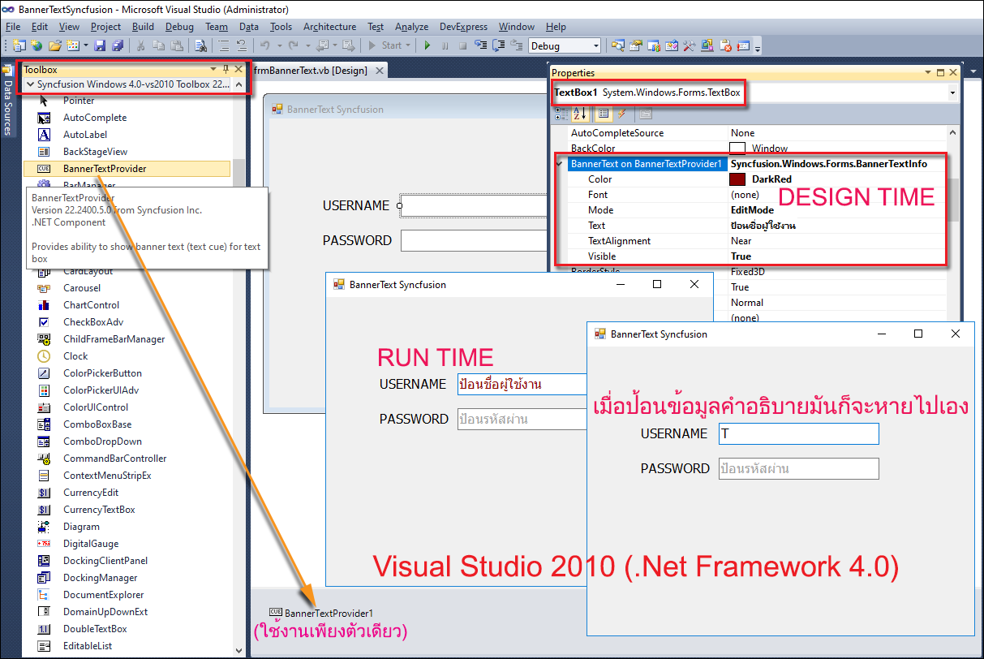984x659 pixels.
Task: Click the Paste toolbar icon
Action: coord(176,45)
